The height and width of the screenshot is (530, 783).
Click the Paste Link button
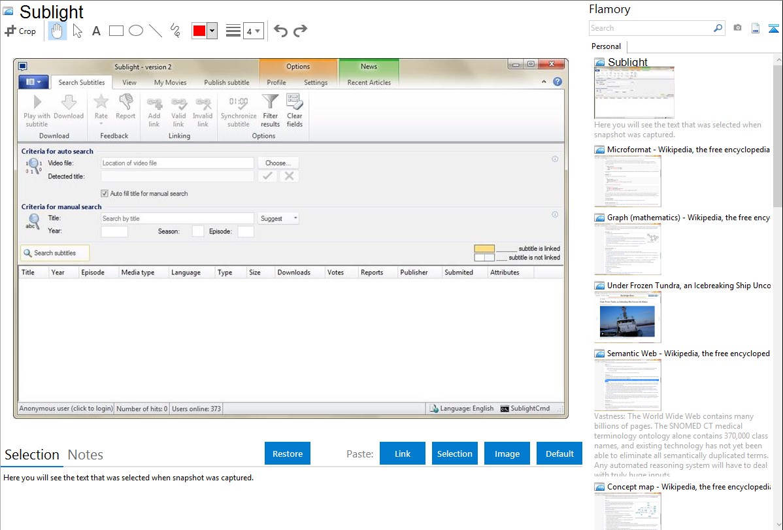click(403, 454)
